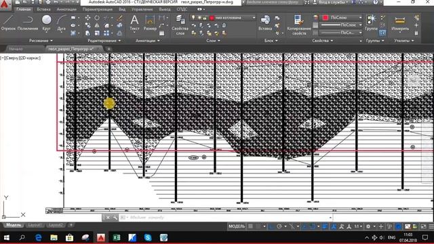434x244 pixels.
Task: Pick the Mirror tool
Action: tap(97, 26)
